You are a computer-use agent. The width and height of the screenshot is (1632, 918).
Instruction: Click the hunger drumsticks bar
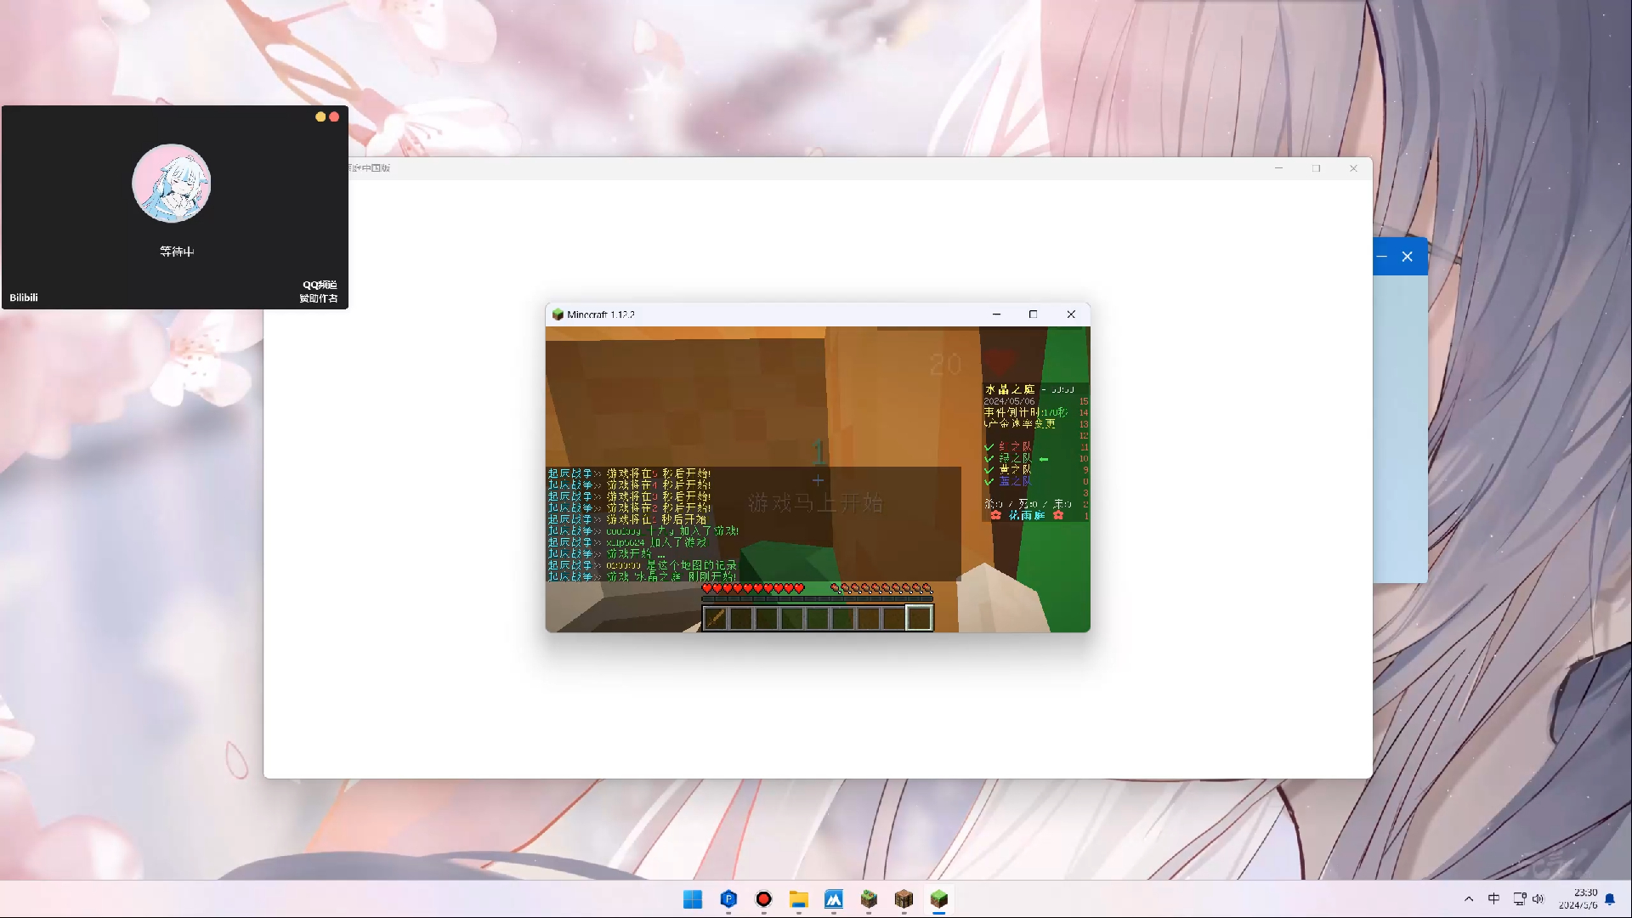pos(881,588)
